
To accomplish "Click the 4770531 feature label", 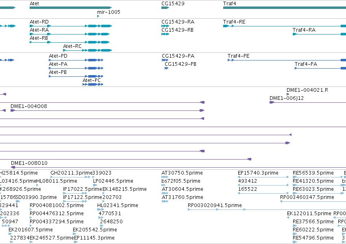I will [110, 214].
